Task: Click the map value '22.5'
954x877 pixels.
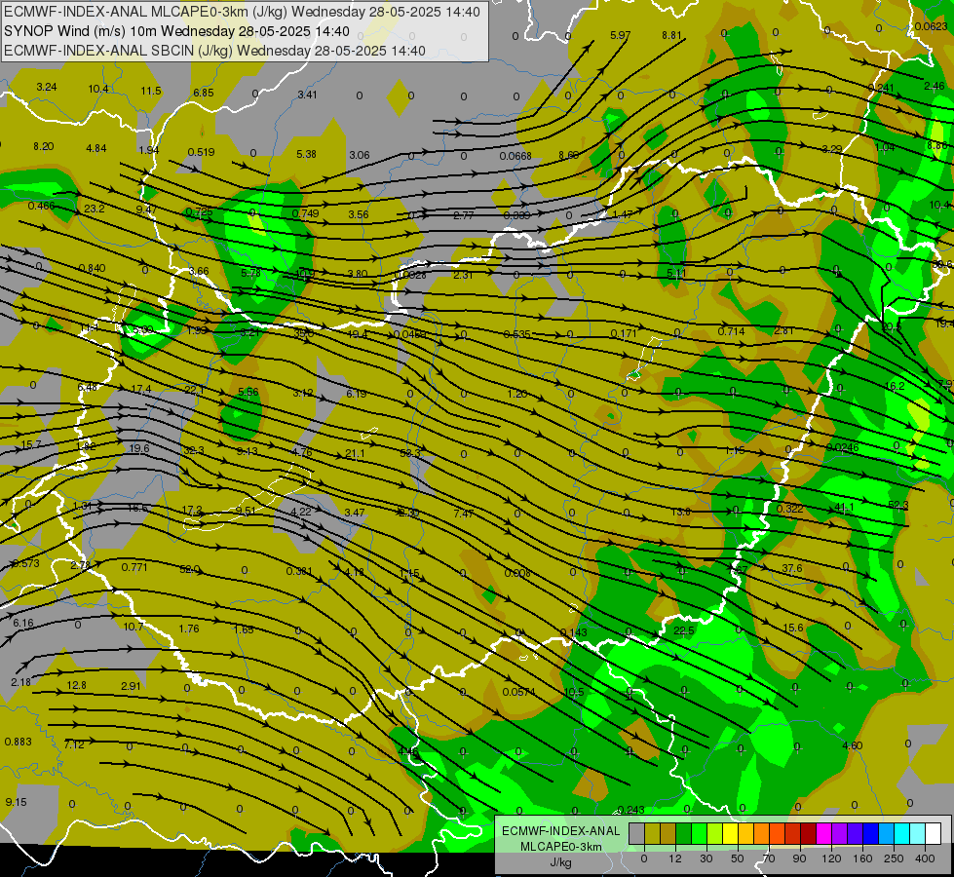Action: [684, 630]
